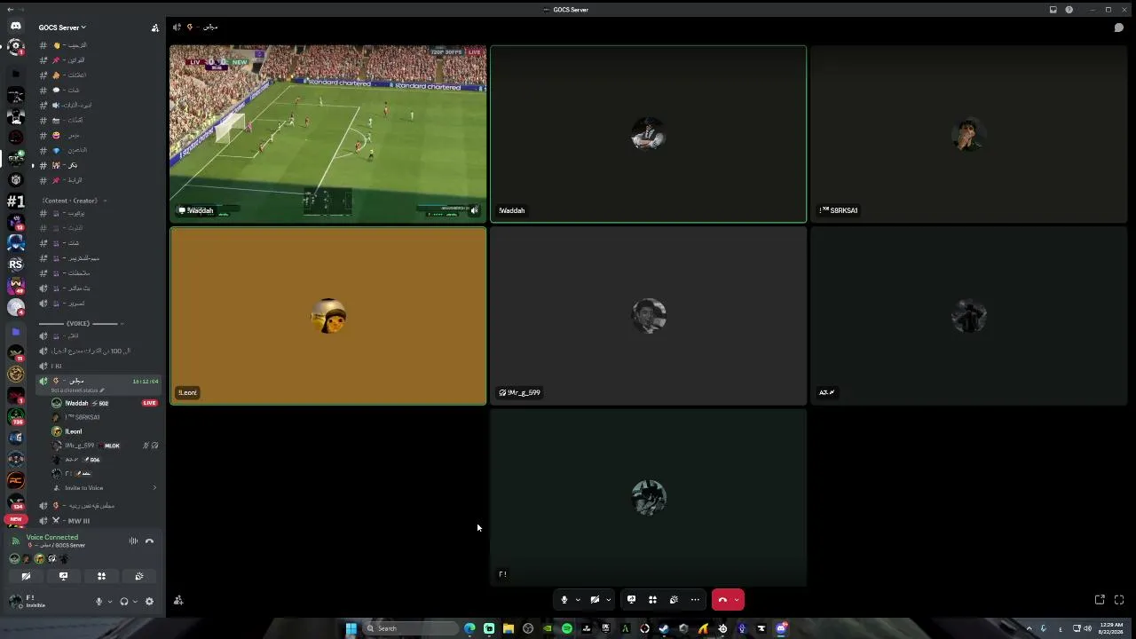The height and width of the screenshot is (639, 1136).
Task: Open the chat bubble icon at top right
Action: pos(1118,28)
